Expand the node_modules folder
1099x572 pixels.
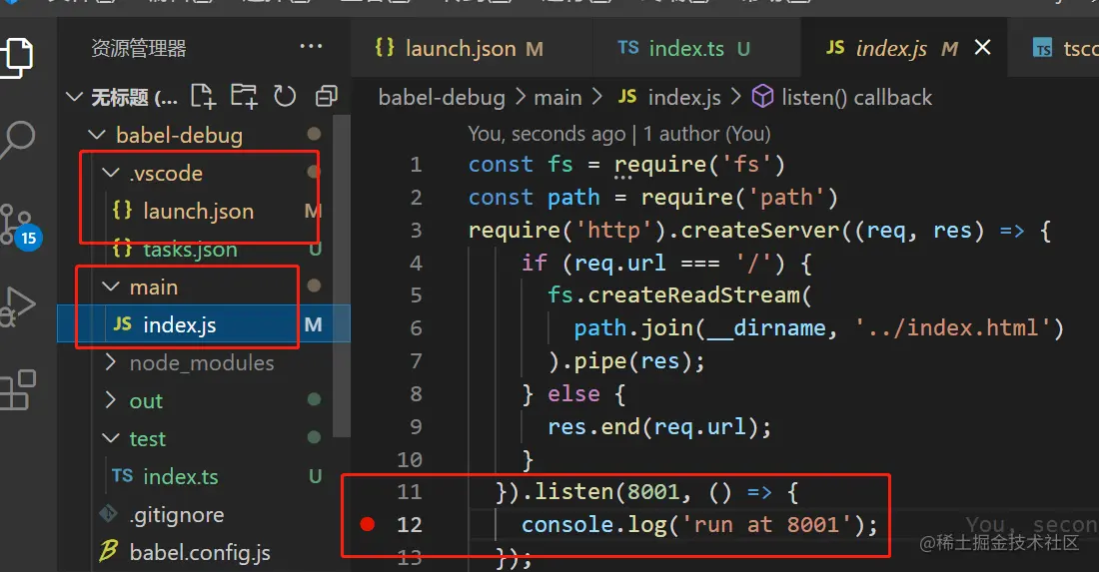click(x=111, y=362)
